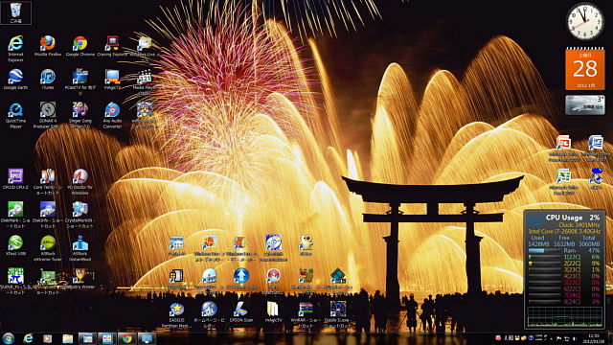Viewport: 613px width, 345px height.
Task: Launch the EPSON Scan desktop icon
Action: (x=241, y=311)
